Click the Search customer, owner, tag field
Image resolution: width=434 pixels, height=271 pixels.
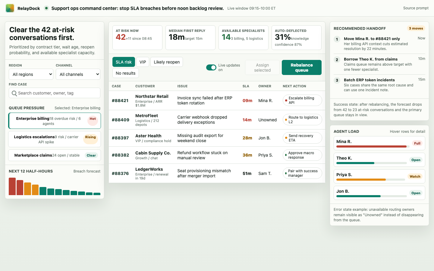pyautogui.click(x=55, y=93)
